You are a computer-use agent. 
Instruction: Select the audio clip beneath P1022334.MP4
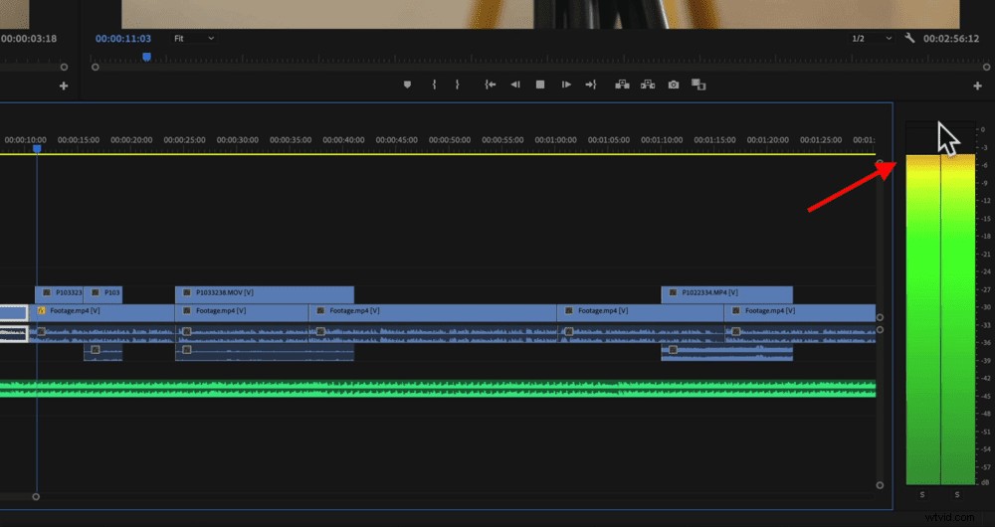point(726,353)
